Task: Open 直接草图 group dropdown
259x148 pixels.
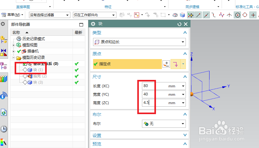Action: click(50, 7)
